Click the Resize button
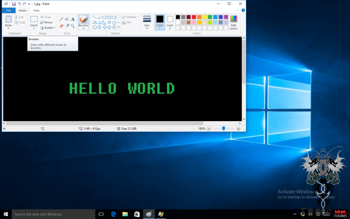This screenshot has width=350, height=219. (46, 22)
